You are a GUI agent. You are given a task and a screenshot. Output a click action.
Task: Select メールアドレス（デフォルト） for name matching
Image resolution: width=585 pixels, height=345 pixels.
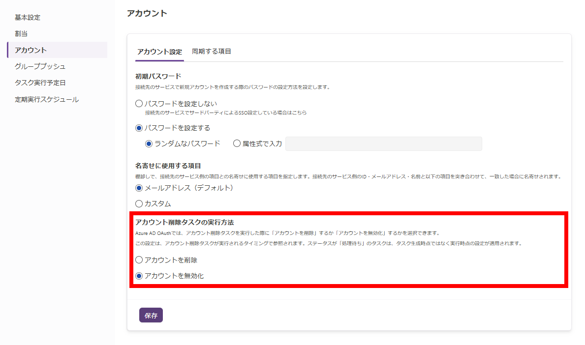(139, 188)
